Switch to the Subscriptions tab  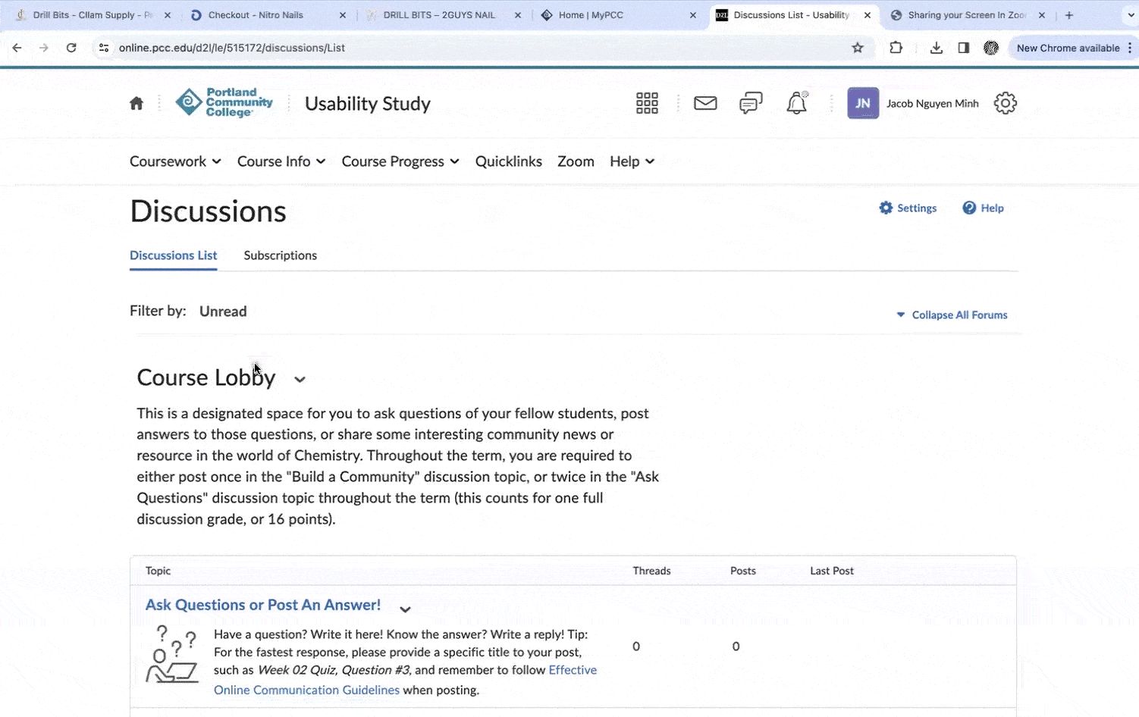tap(280, 255)
